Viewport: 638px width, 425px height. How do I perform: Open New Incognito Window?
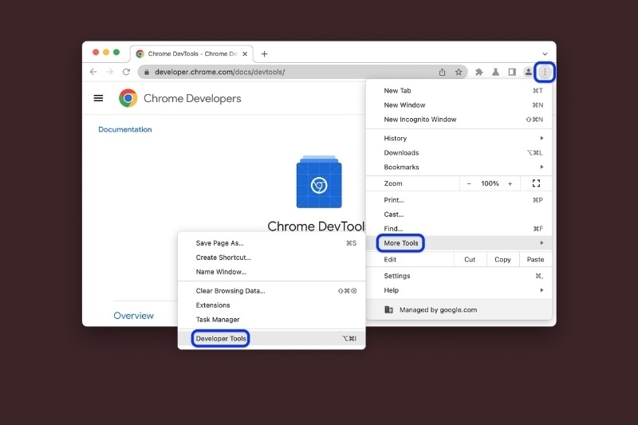coord(459,120)
